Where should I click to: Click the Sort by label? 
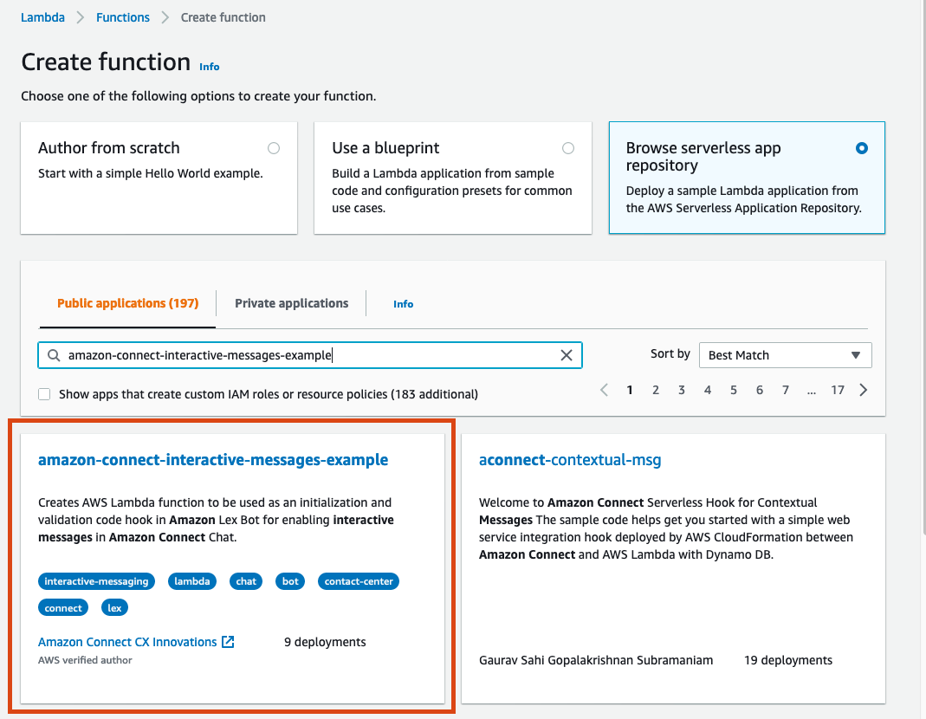[670, 354]
